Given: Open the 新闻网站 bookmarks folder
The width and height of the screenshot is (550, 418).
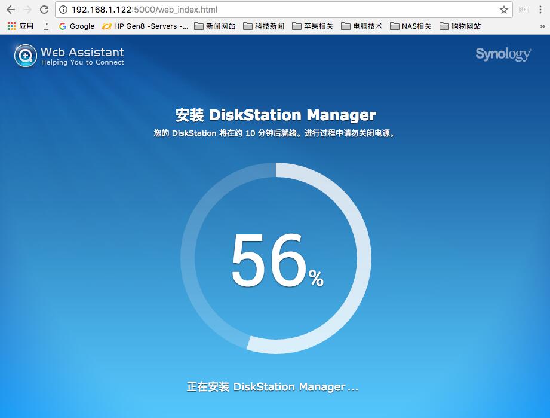Looking at the screenshot, I should pyautogui.click(x=216, y=26).
